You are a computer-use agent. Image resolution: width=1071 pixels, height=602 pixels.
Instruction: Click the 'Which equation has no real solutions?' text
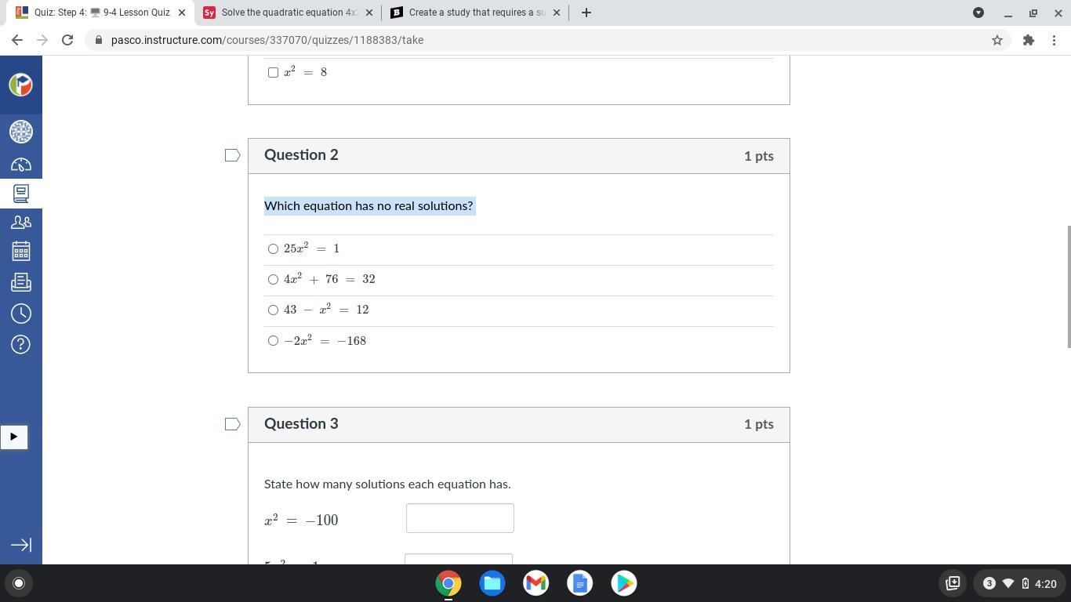pos(368,205)
